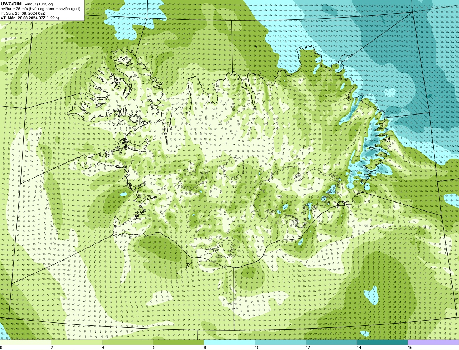Viewport: 459px width, 350px height.
Task: Click the "IT: Sun. 25. 08. 2024 09Z" line
Action: point(23,13)
